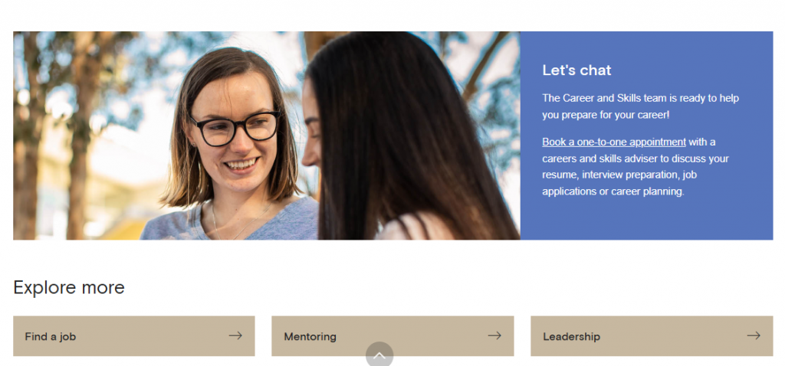The height and width of the screenshot is (366, 785).
Task: Go to the Leadership tile label
Action: 571,336
